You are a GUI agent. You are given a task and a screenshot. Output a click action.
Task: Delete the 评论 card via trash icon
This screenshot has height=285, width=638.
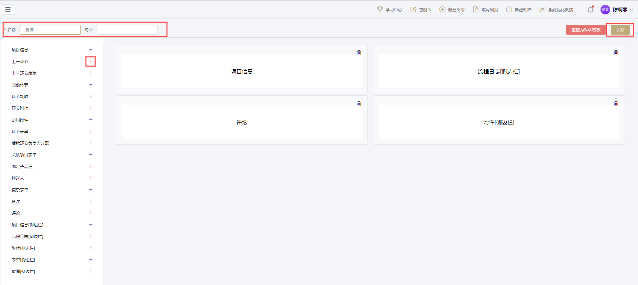[x=359, y=104]
